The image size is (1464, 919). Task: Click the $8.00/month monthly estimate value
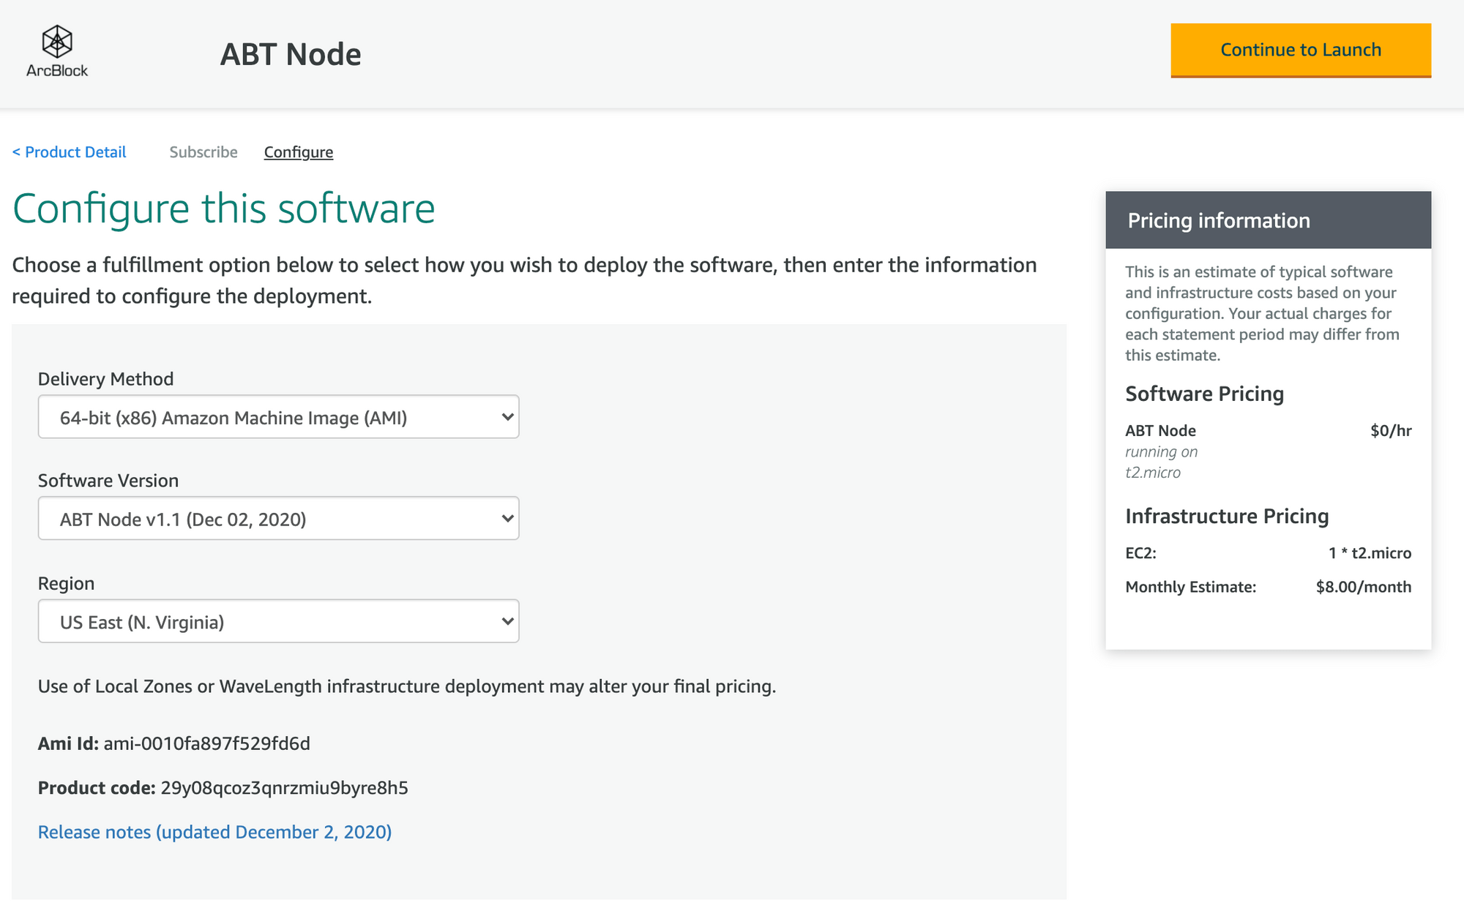(x=1364, y=587)
